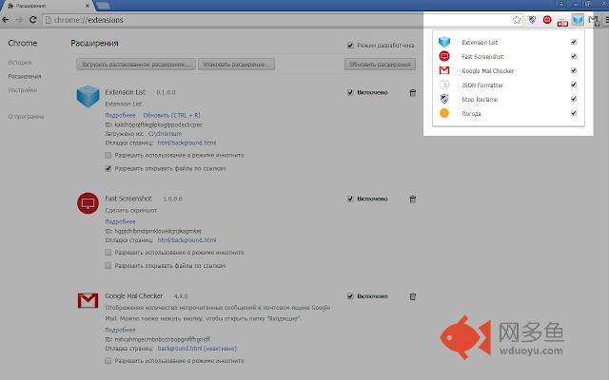
Task: Bookmark this page with the star
Action: [517, 20]
